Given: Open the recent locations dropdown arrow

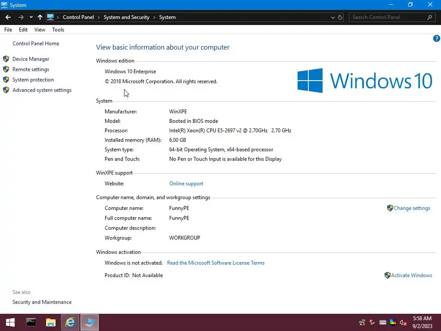Looking at the screenshot, I should (x=31, y=17).
